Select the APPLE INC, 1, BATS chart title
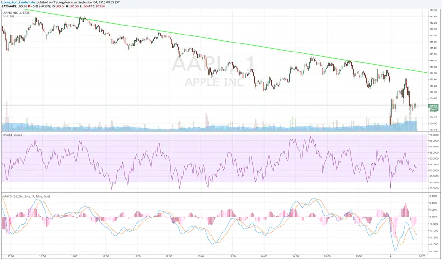 [16, 13]
